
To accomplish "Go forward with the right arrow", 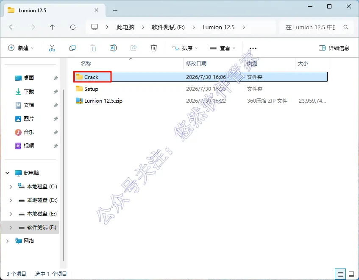I will click(32, 27).
